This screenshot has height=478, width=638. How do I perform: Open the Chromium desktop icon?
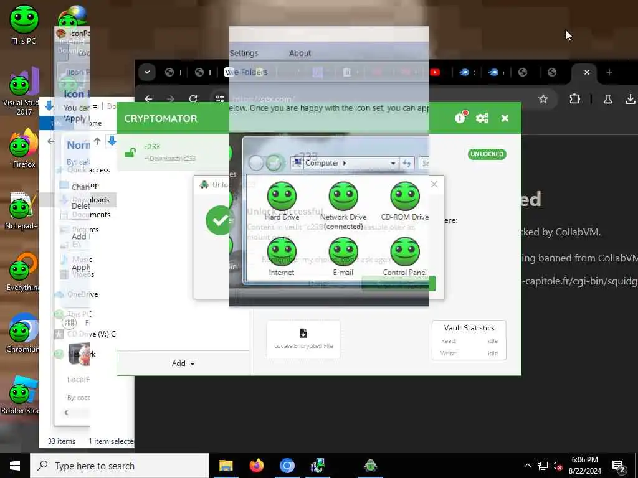[23, 334]
